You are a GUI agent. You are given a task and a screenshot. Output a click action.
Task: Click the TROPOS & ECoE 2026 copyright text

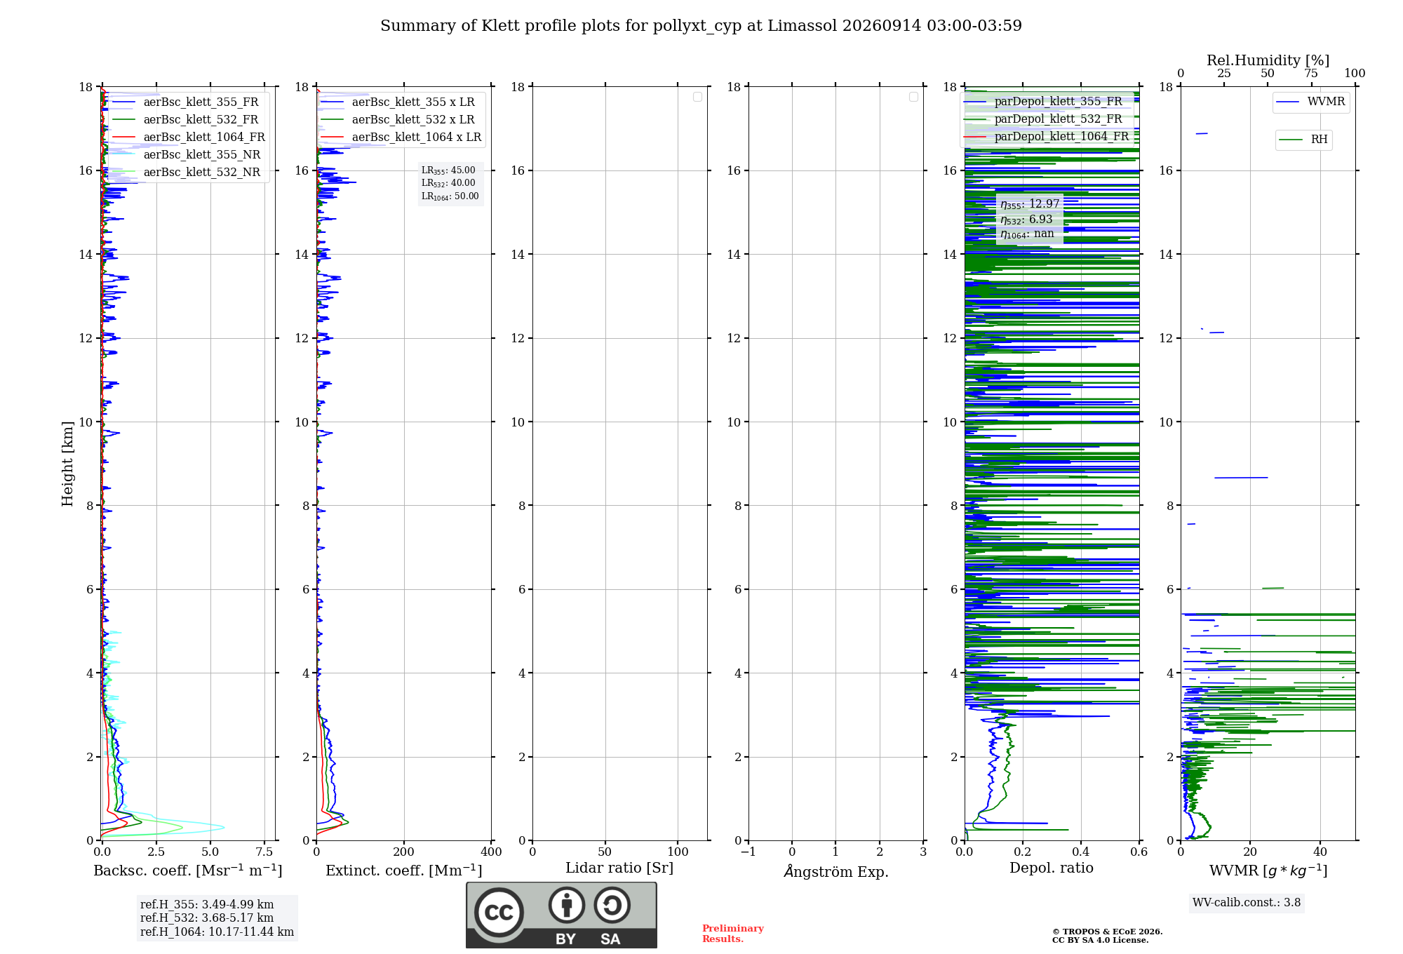[1107, 932]
